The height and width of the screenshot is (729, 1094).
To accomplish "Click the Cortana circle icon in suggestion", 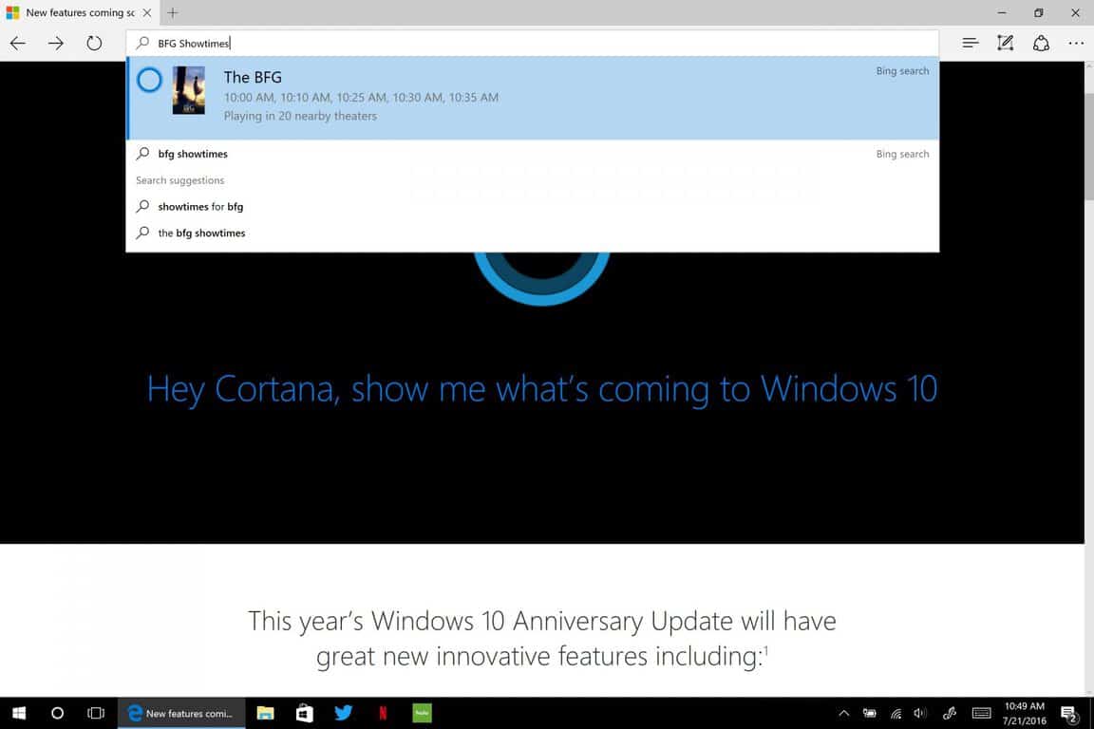I will click(149, 80).
